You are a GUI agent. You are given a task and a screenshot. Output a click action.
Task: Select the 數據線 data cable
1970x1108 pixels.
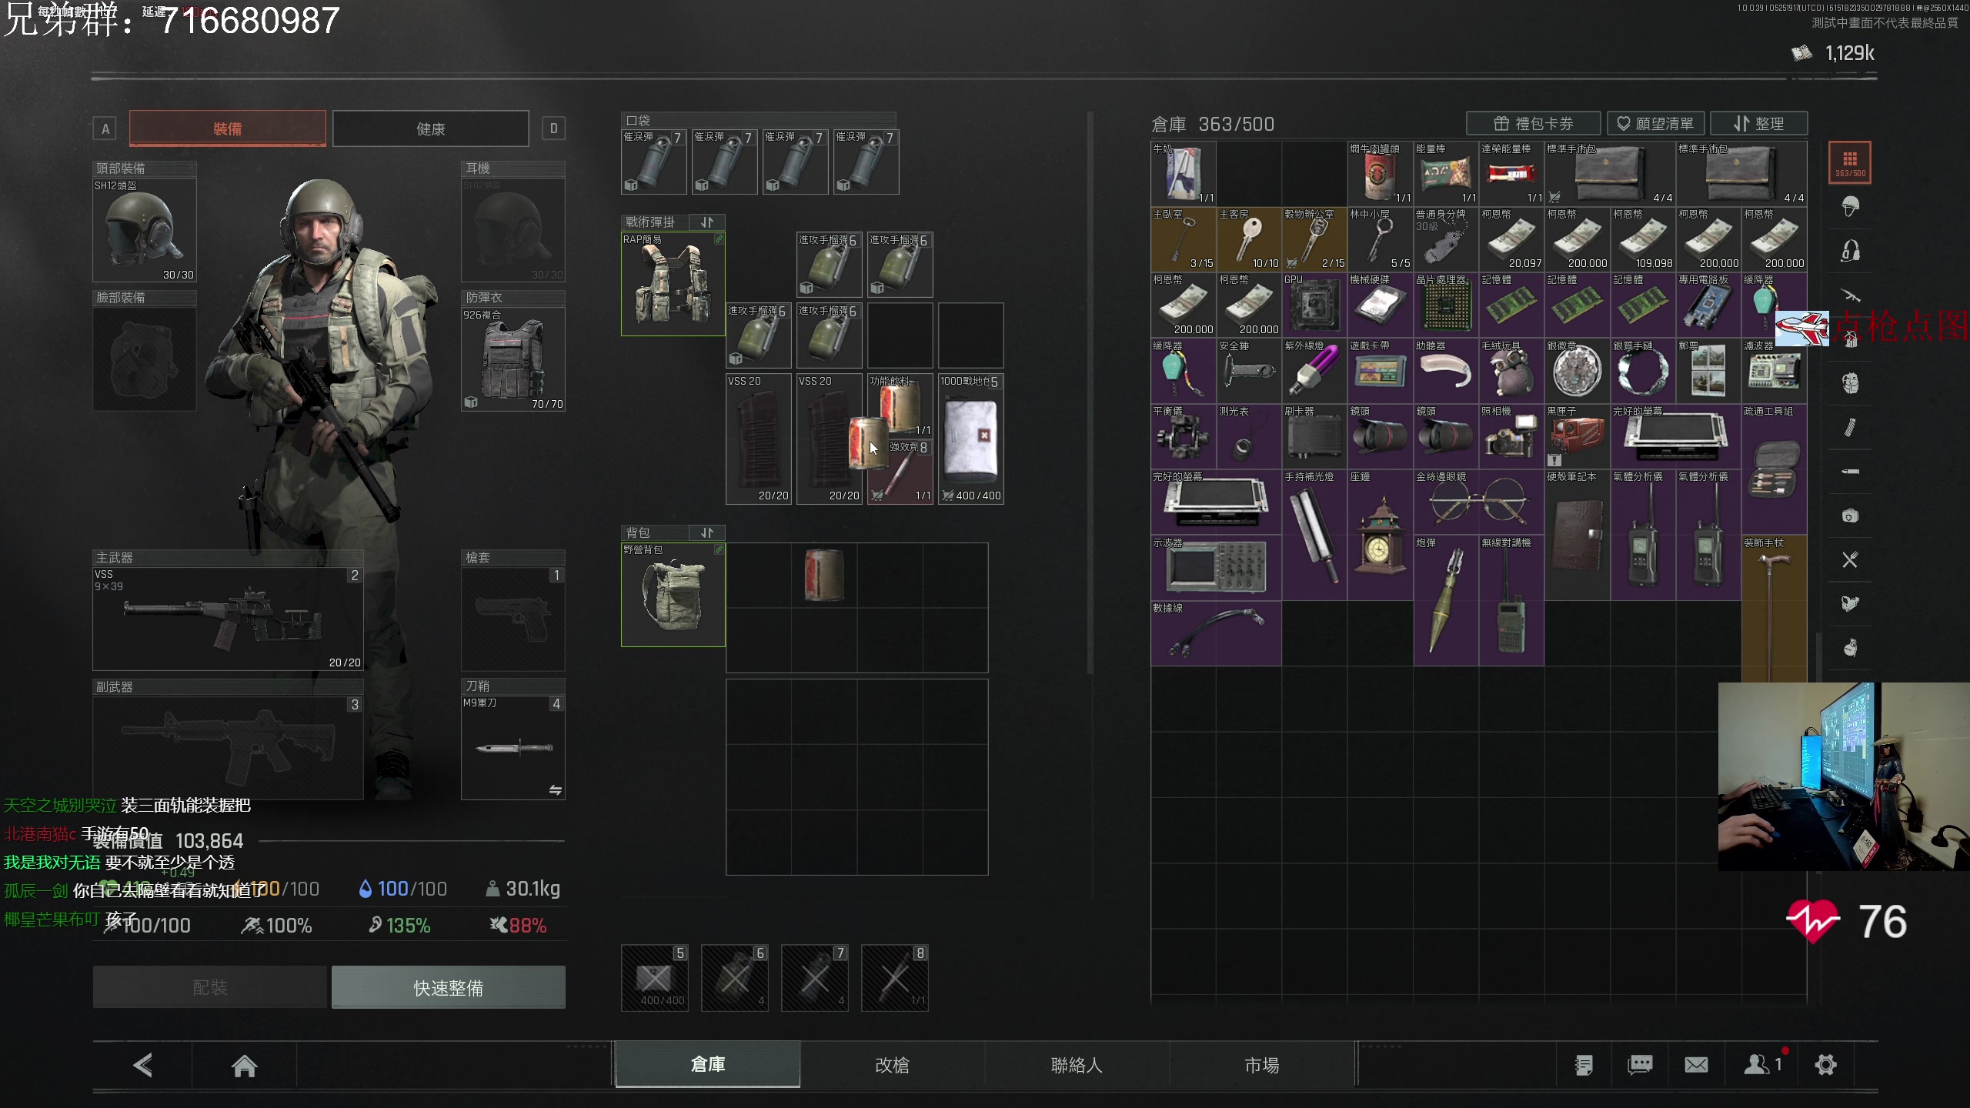[x=1216, y=633]
